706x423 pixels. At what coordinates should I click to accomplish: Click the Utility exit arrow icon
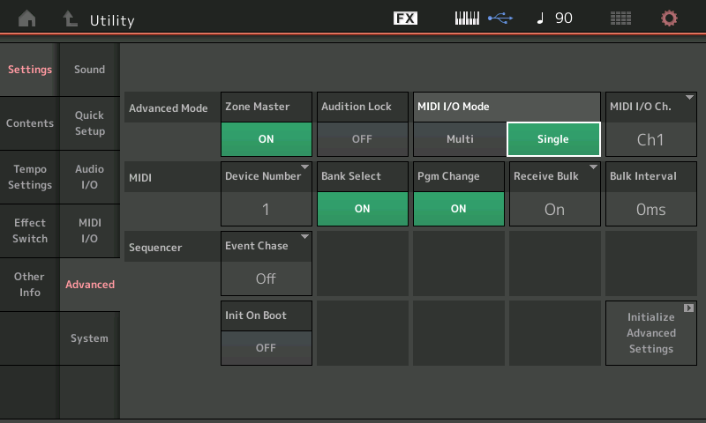[69, 19]
